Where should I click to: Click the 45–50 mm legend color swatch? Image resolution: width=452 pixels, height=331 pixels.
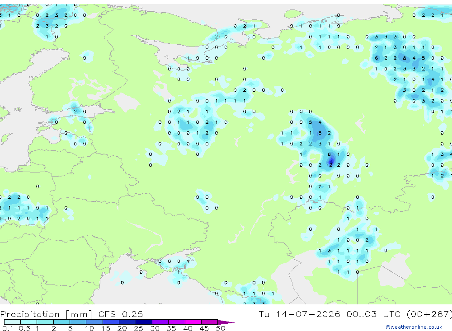(210, 322)
